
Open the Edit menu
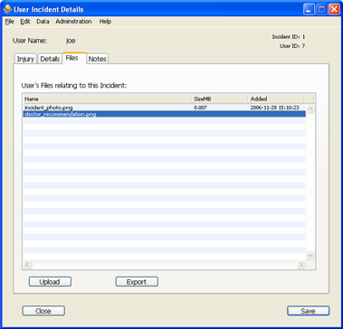pyautogui.click(x=25, y=22)
